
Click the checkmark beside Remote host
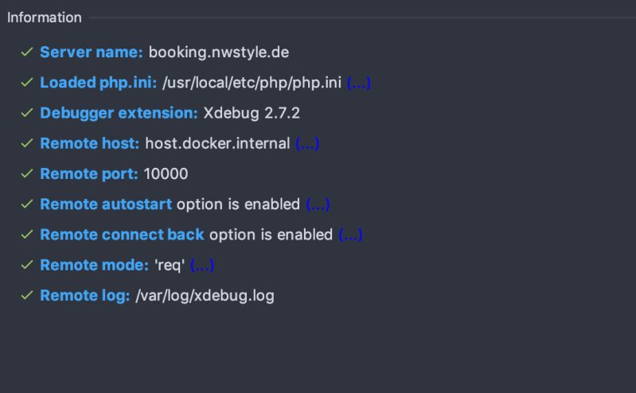[x=27, y=143]
